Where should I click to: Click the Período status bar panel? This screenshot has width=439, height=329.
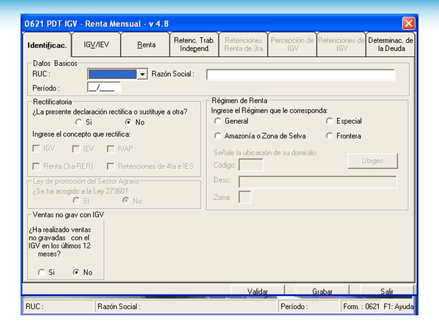click(x=309, y=307)
